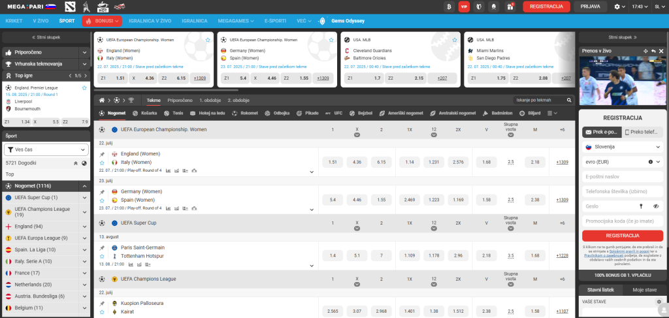Click the live stream video thumbnail
This screenshot has width=669, height=318.
tap(623, 80)
